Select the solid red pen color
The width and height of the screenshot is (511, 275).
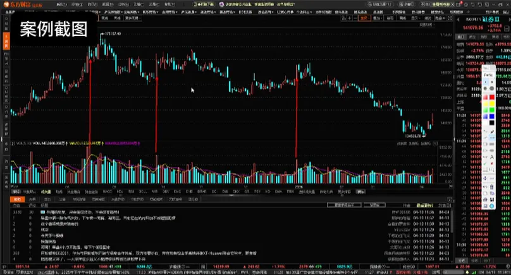[x=492, y=97]
